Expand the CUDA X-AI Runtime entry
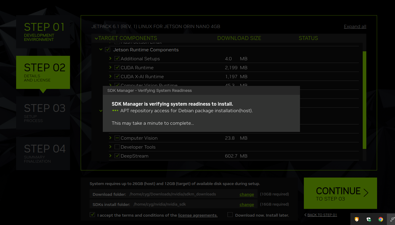Viewport: 395px width, 225px height. click(110, 76)
